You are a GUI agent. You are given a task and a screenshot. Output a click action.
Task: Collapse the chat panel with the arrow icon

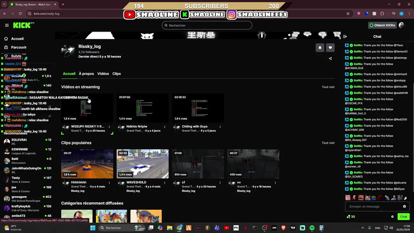(345, 37)
